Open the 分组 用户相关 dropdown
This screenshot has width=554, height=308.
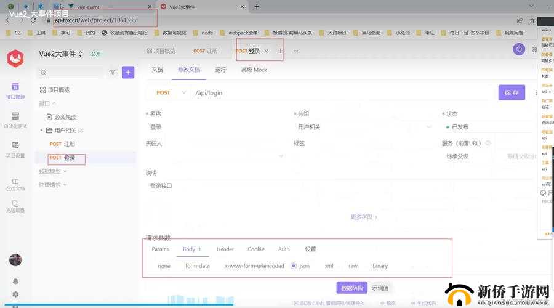coord(364,127)
